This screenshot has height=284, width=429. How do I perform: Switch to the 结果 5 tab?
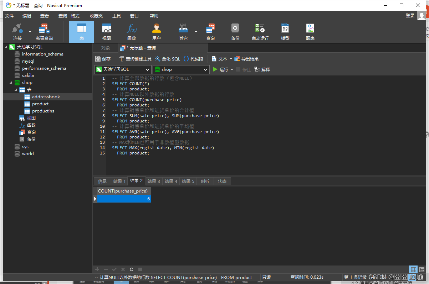pyautogui.click(x=188, y=182)
